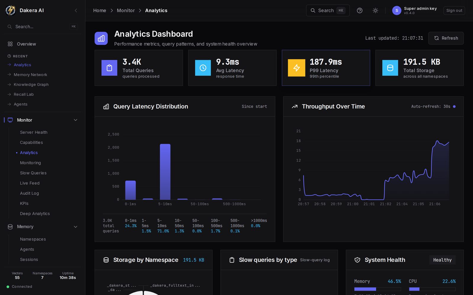Open Audit Log page
The width and height of the screenshot is (473, 295).
(29, 194)
